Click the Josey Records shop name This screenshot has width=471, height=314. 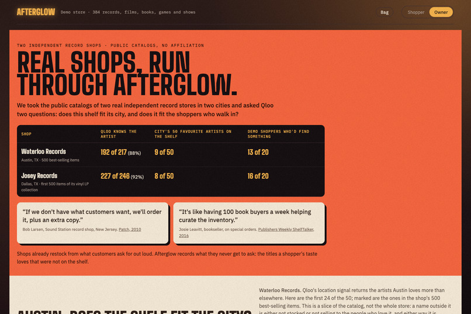pos(39,175)
